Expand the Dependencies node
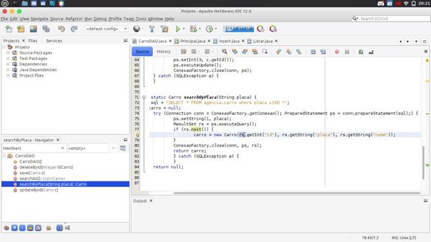The height and width of the screenshot is (242, 431). coord(8,65)
